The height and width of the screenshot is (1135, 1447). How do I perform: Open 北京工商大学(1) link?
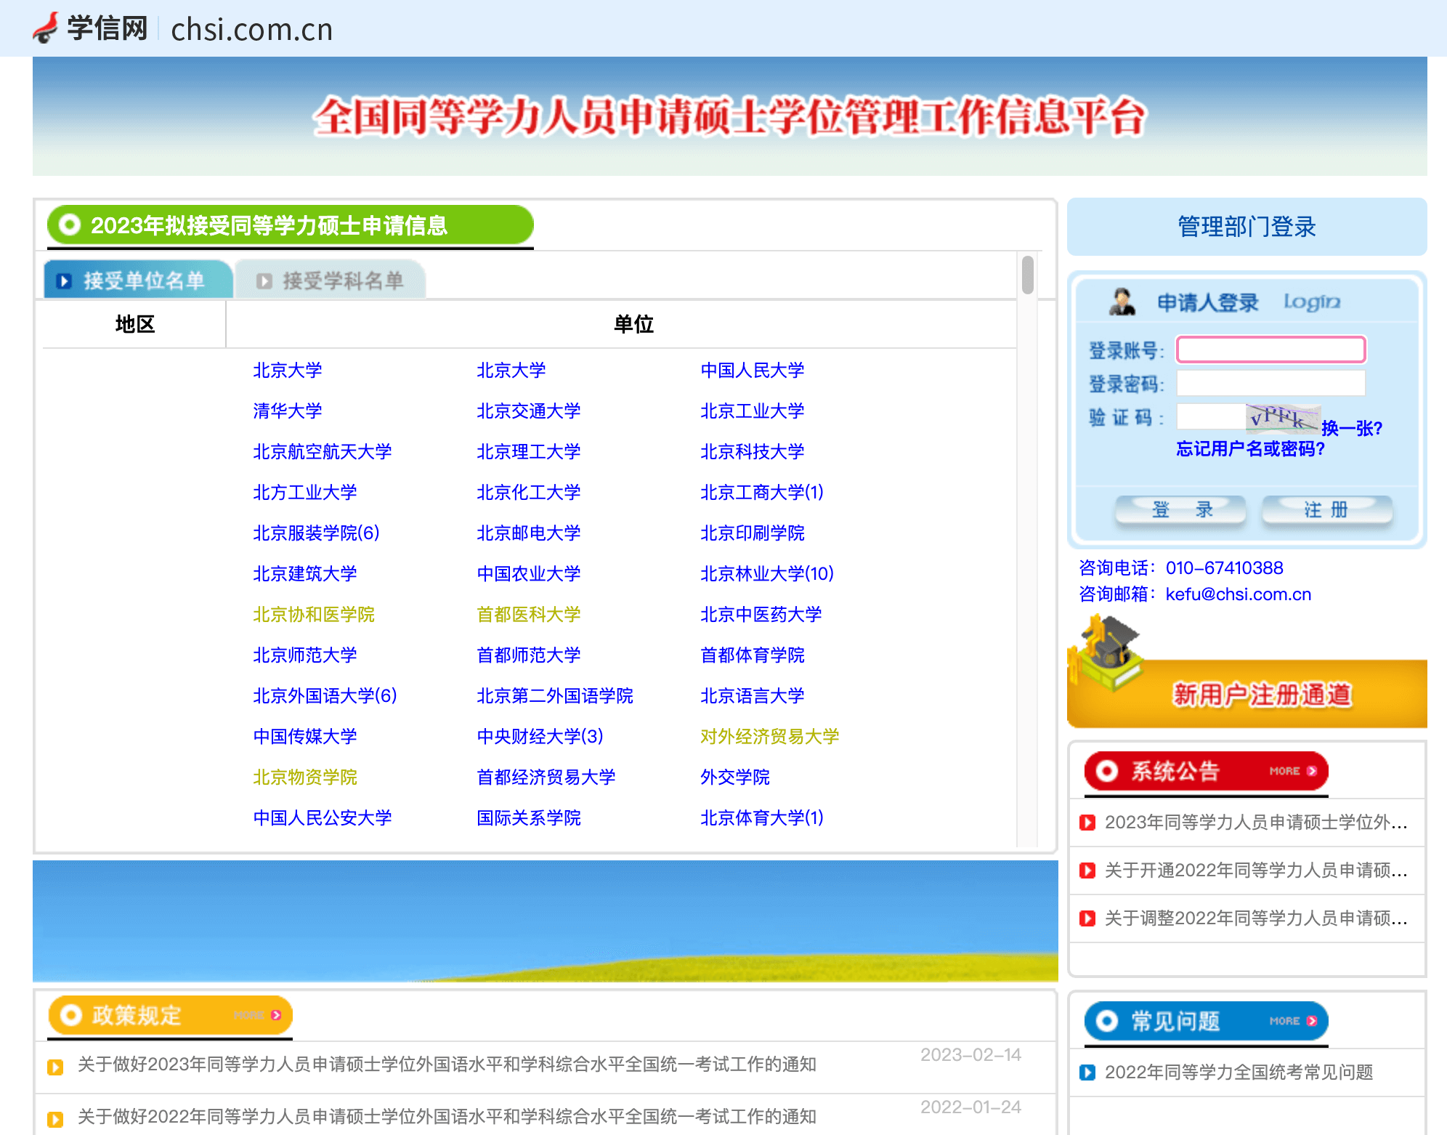(762, 493)
